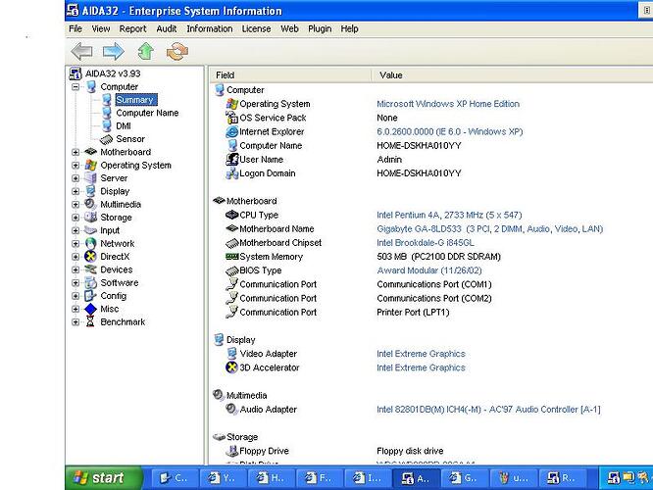
Task: Click the Value column header
Action: (392, 74)
